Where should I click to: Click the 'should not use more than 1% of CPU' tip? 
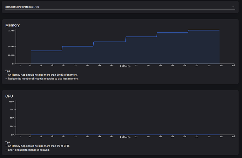[38, 146]
